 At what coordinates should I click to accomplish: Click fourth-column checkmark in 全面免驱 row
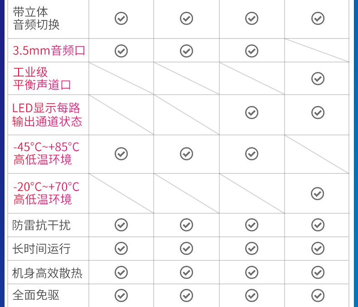tap(318, 296)
